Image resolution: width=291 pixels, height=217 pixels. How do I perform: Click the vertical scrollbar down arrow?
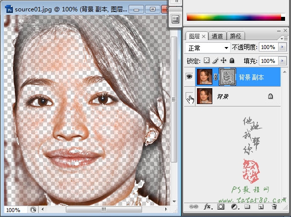click(174, 201)
